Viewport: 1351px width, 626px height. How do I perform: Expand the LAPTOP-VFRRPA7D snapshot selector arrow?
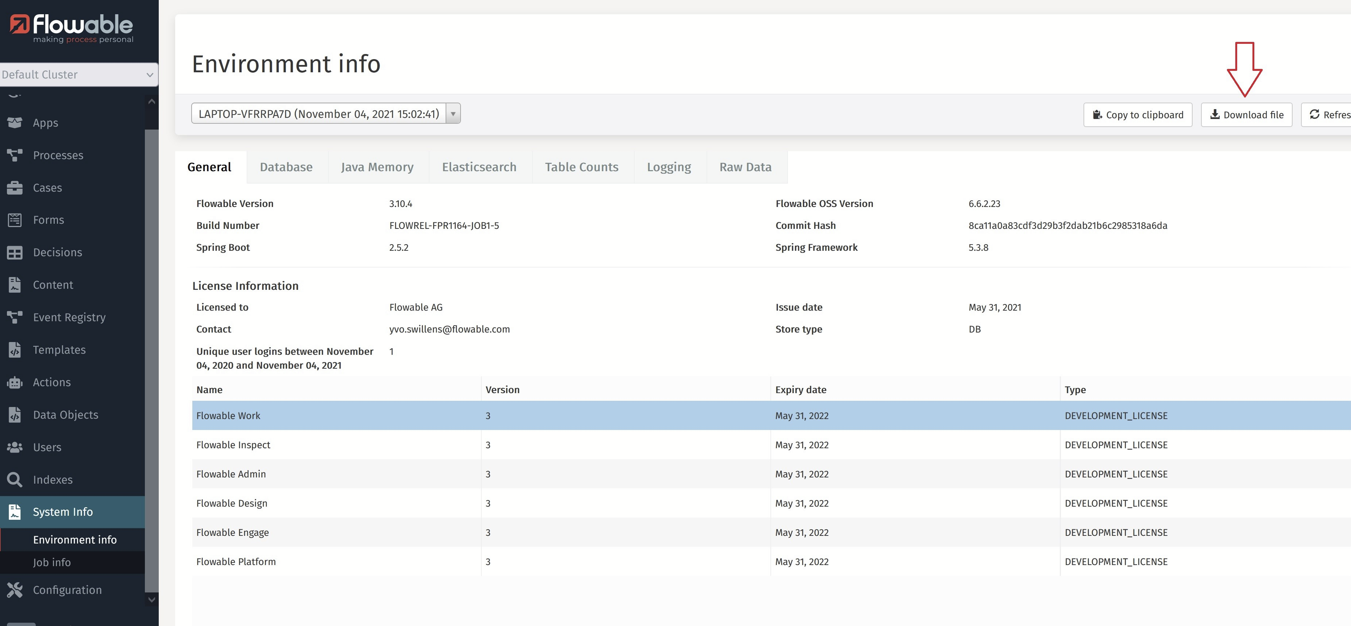click(x=453, y=114)
